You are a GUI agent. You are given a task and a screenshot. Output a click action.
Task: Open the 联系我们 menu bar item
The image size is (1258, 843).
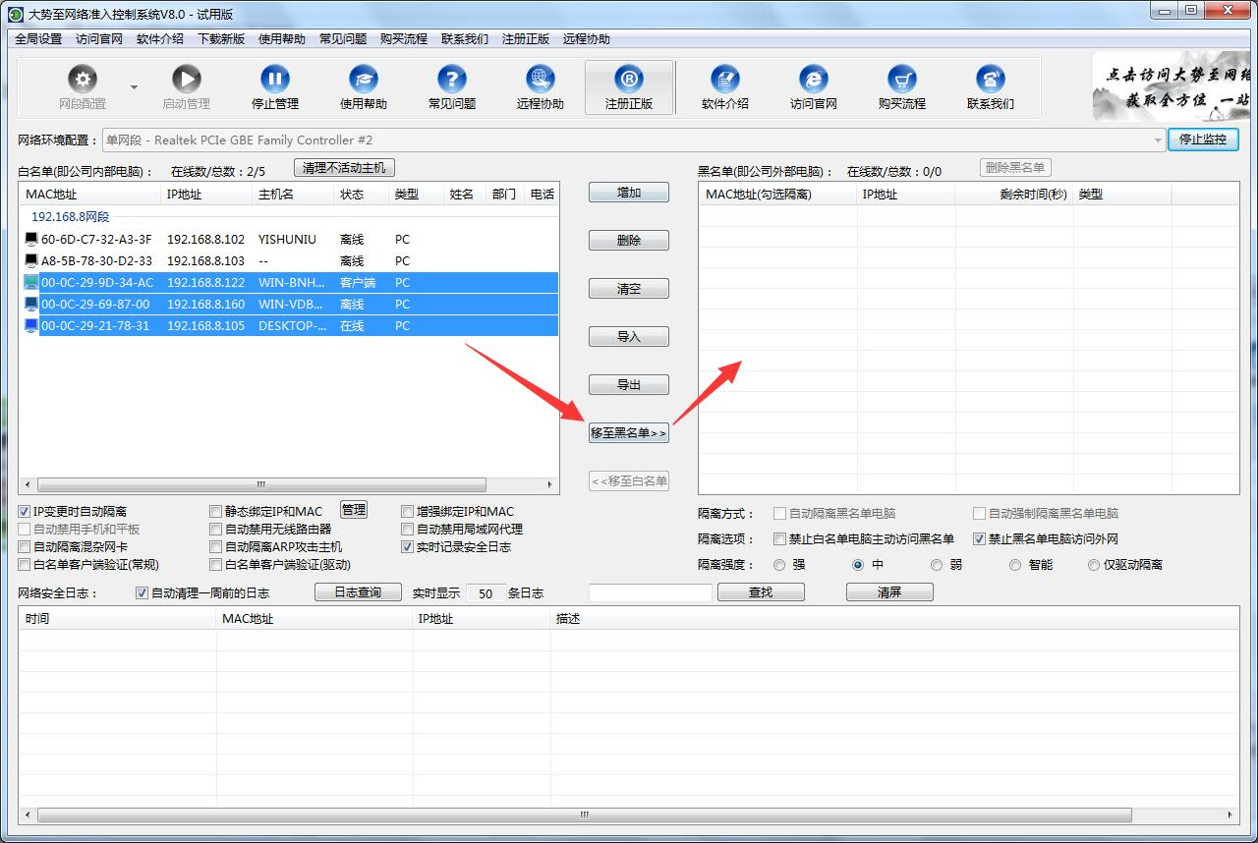pyautogui.click(x=465, y=39)
